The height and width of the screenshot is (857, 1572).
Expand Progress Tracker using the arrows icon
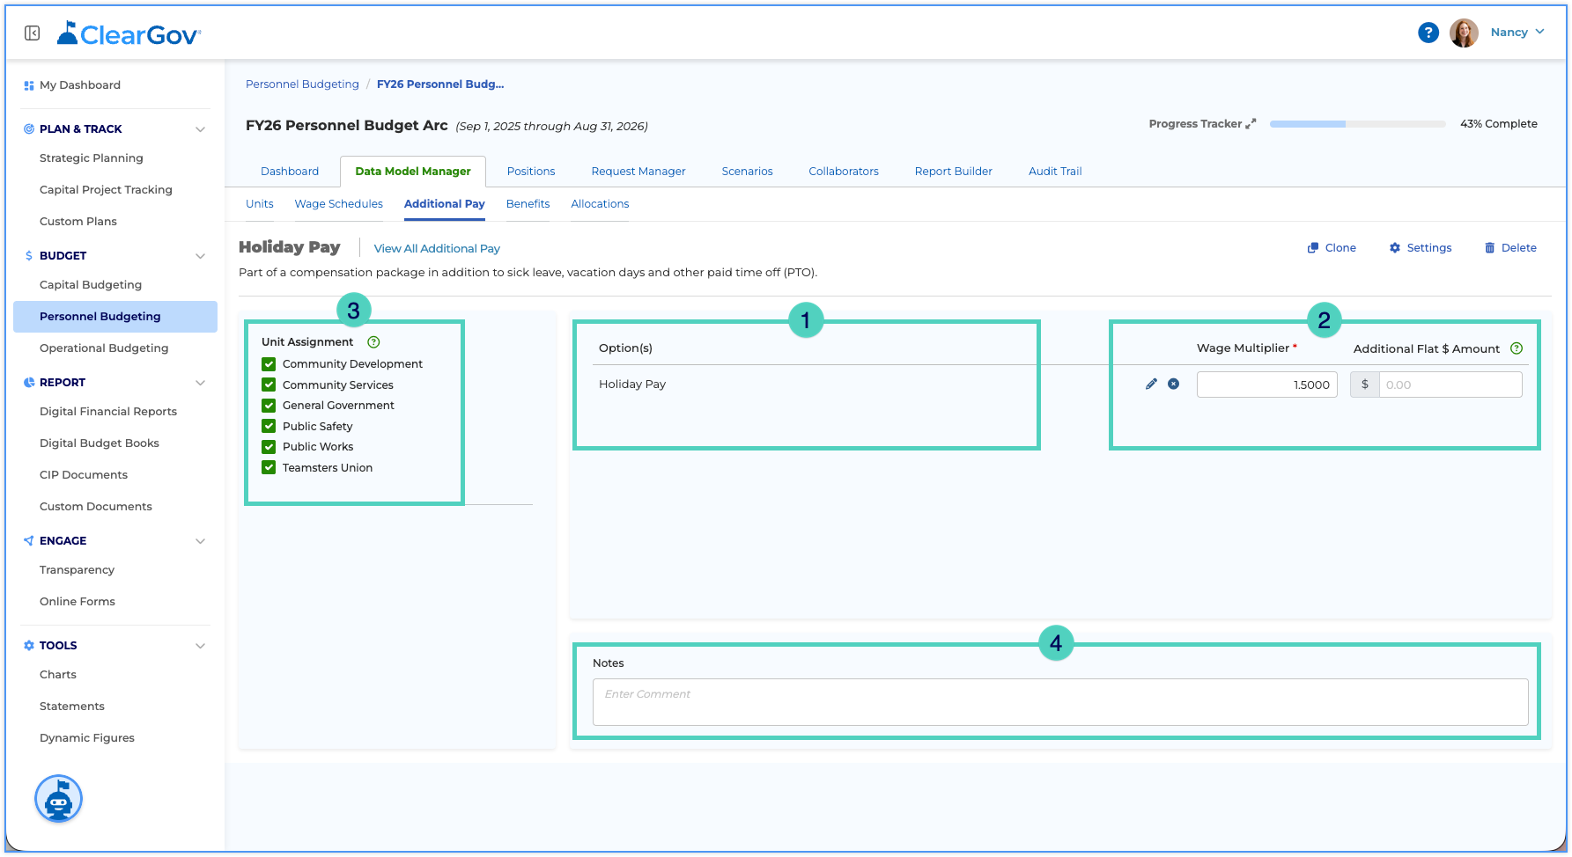[x=1251, y=124]
